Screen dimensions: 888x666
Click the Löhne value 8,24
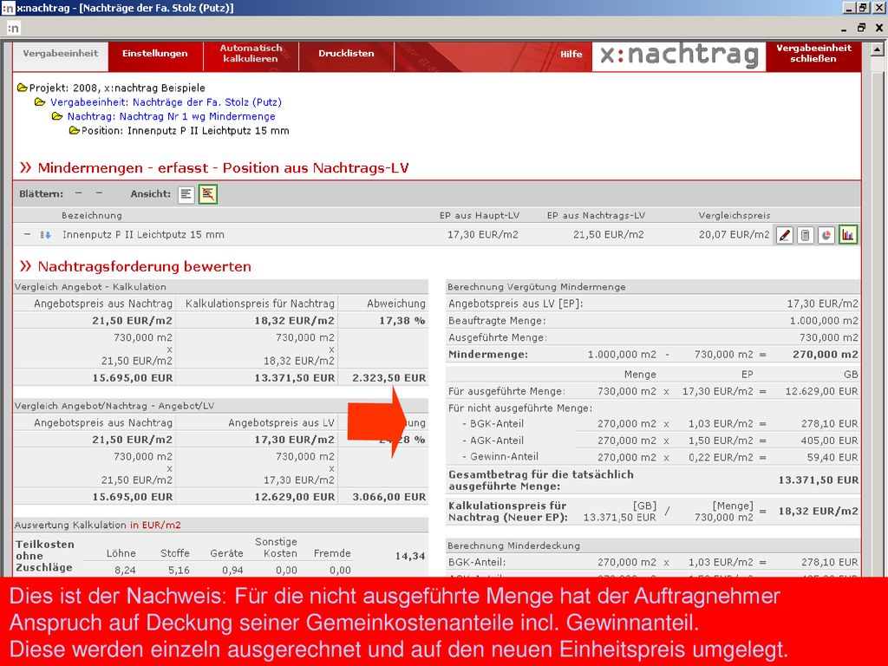(125, 571)
